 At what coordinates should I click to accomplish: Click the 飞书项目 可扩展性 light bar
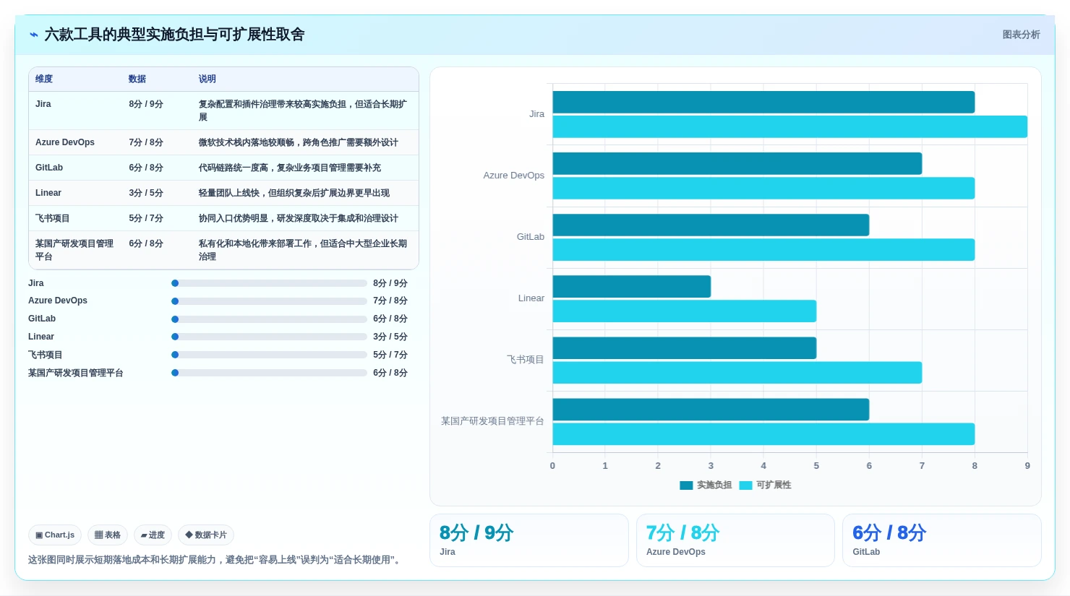coord(737,373)
